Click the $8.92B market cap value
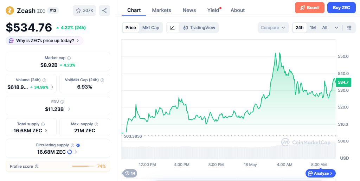This screenshot has width=360, height=181. point(49,65)
